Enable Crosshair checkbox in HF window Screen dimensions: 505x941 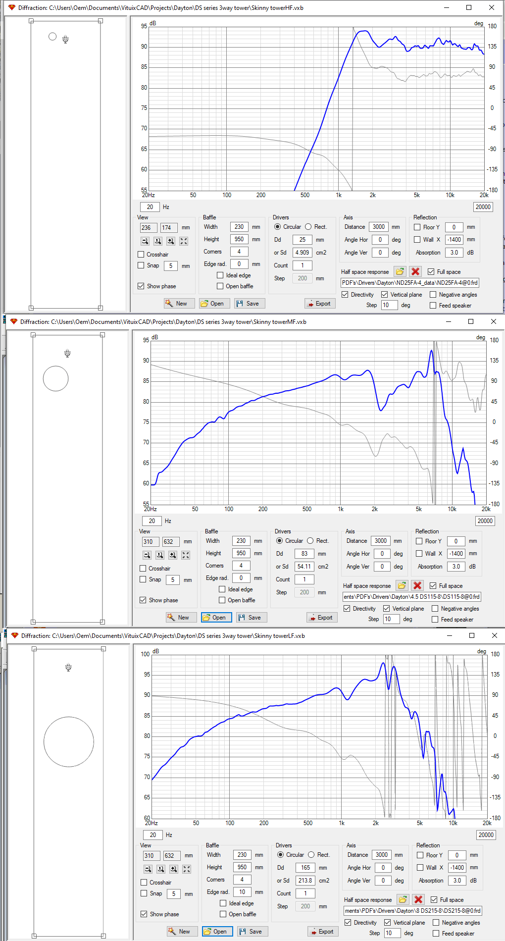coord(141,255)
